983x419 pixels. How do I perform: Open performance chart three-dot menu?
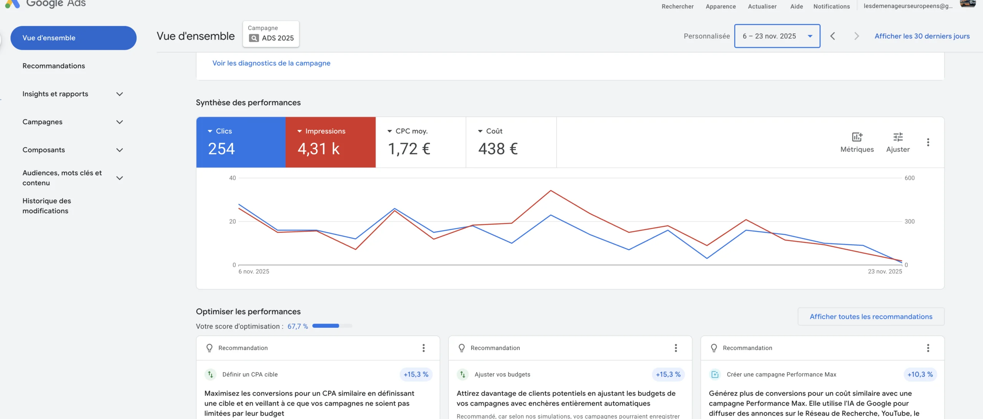pyautogui.click(x=928, y=142)
